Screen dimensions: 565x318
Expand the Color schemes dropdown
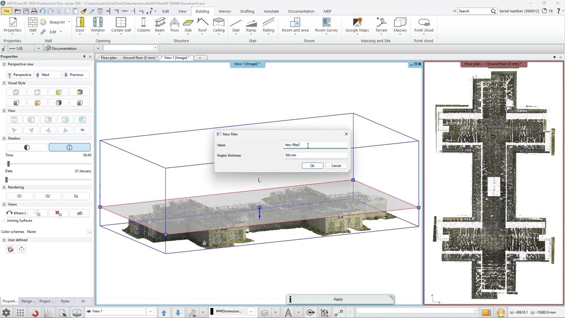pos(90,232)
